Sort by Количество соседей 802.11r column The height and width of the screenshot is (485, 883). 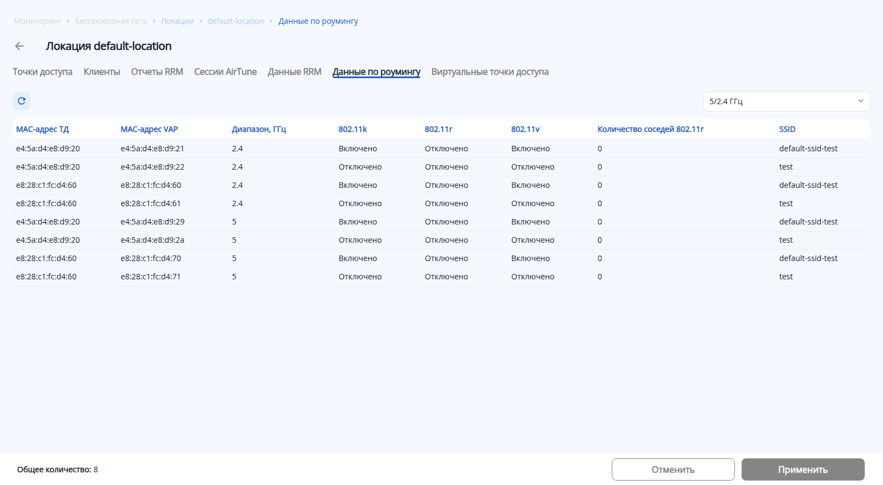pyautogui.click(x=651, y=129)
